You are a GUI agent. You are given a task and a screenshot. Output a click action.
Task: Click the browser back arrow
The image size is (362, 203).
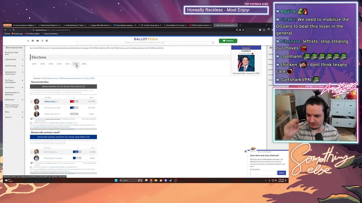[5, 30]
